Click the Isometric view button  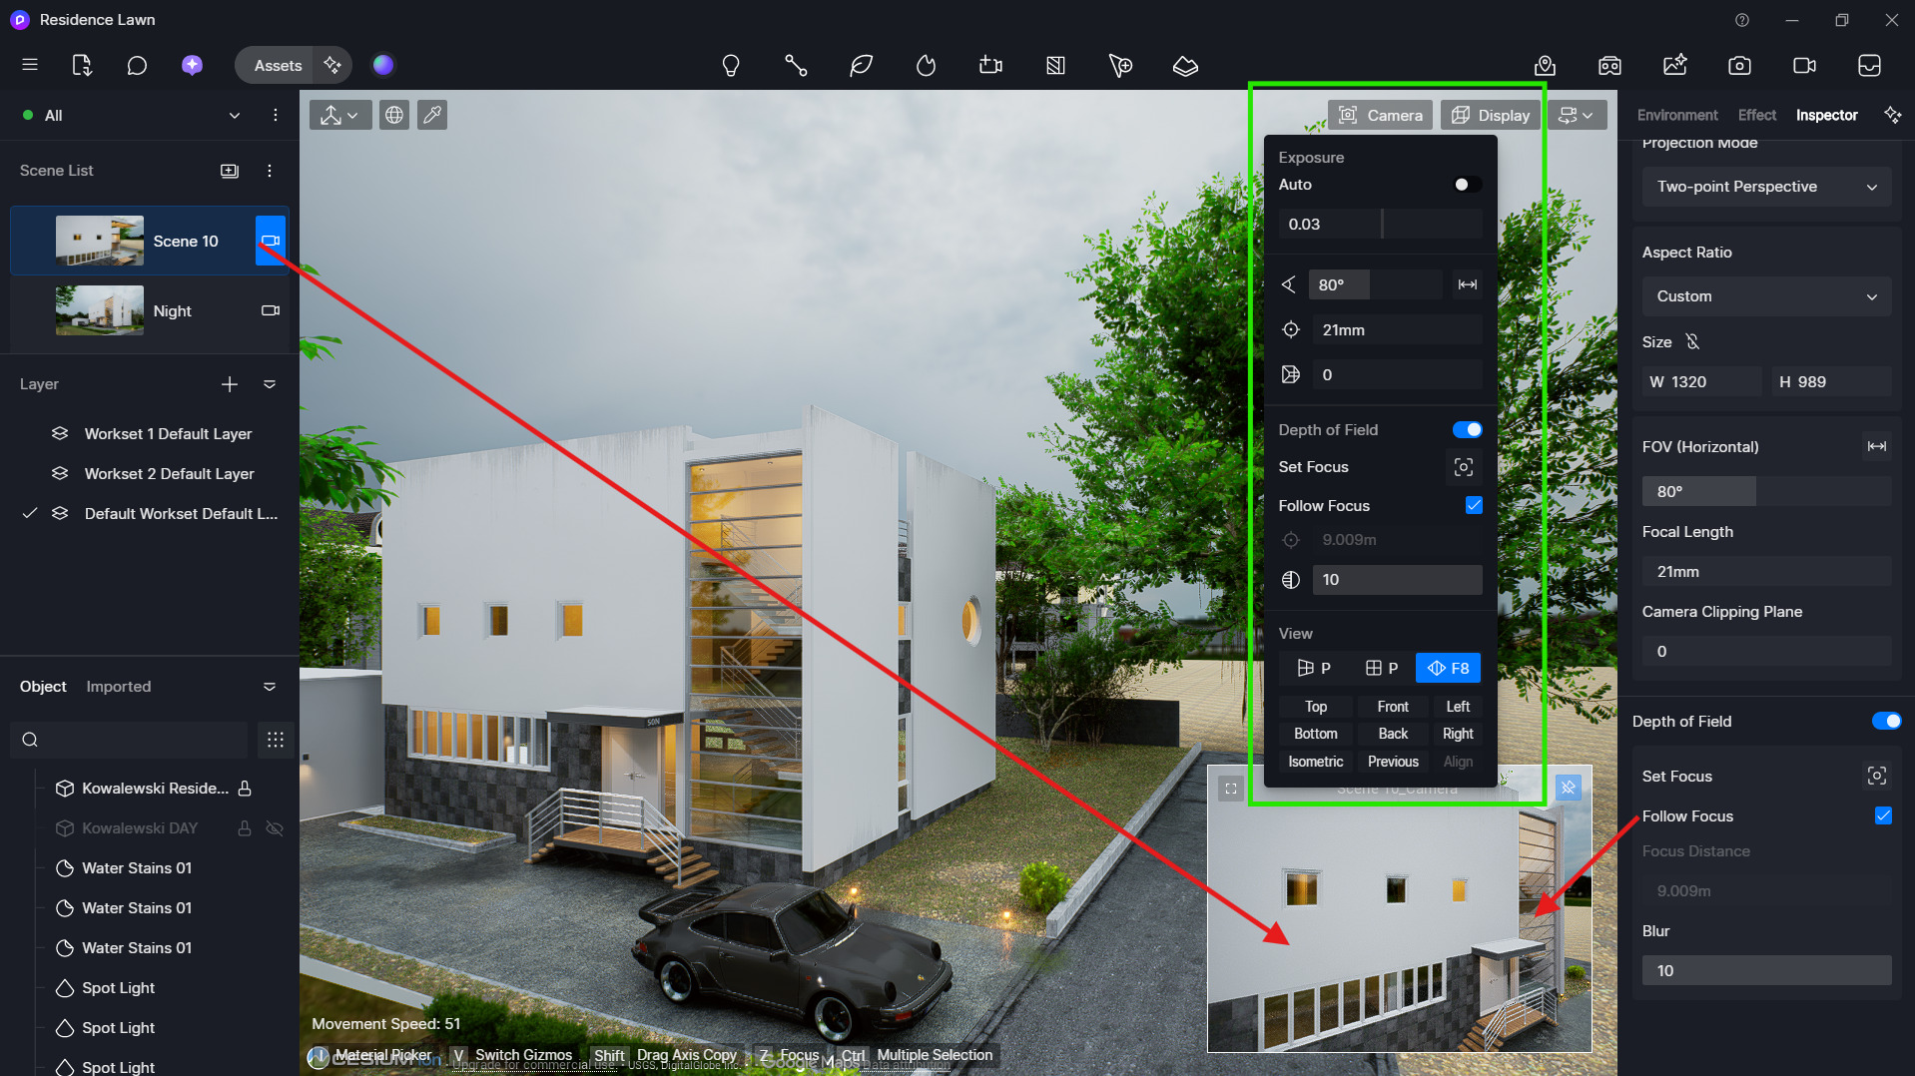pos(1315,762)
